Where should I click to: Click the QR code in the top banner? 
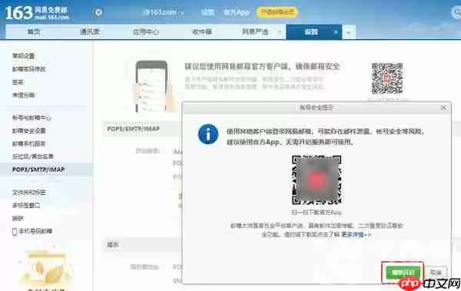click(387, 78)
